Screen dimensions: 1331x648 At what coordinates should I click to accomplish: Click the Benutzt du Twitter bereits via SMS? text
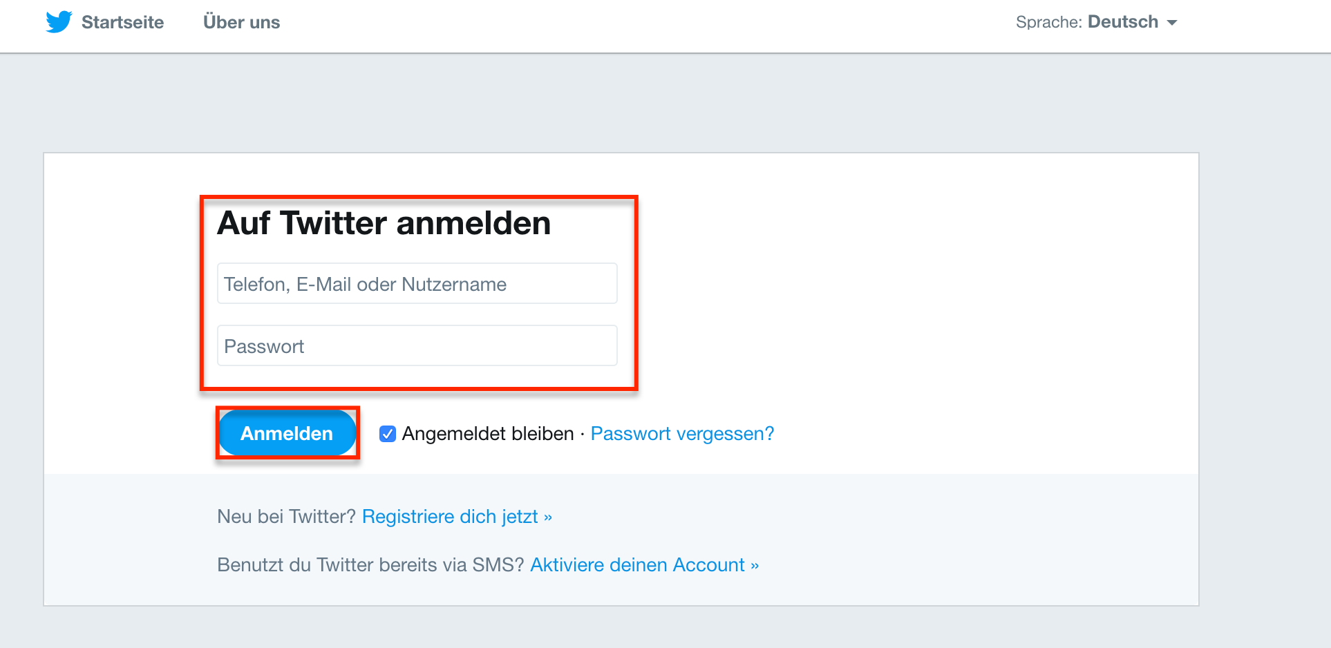370,565
